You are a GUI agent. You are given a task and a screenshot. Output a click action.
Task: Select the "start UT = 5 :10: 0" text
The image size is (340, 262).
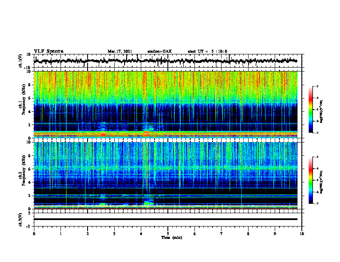click(207, 51)
